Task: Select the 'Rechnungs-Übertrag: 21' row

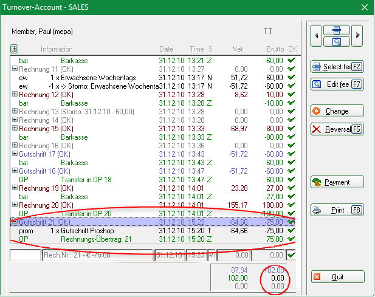Action: coord(153,239)
